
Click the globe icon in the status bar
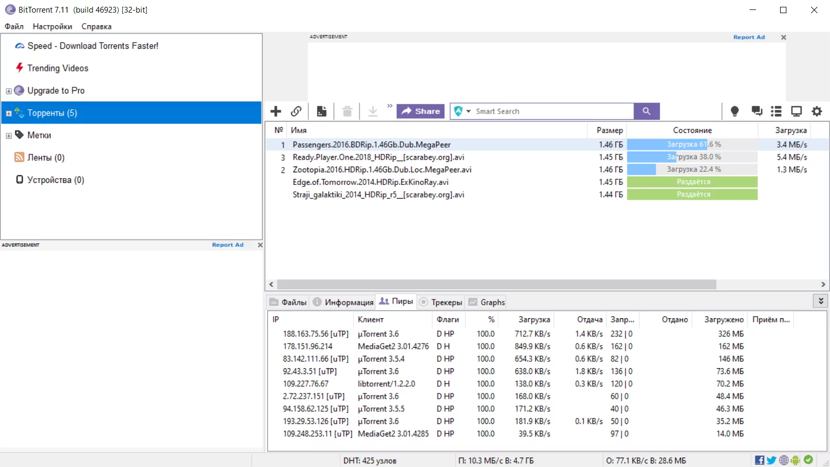[784, 460]
